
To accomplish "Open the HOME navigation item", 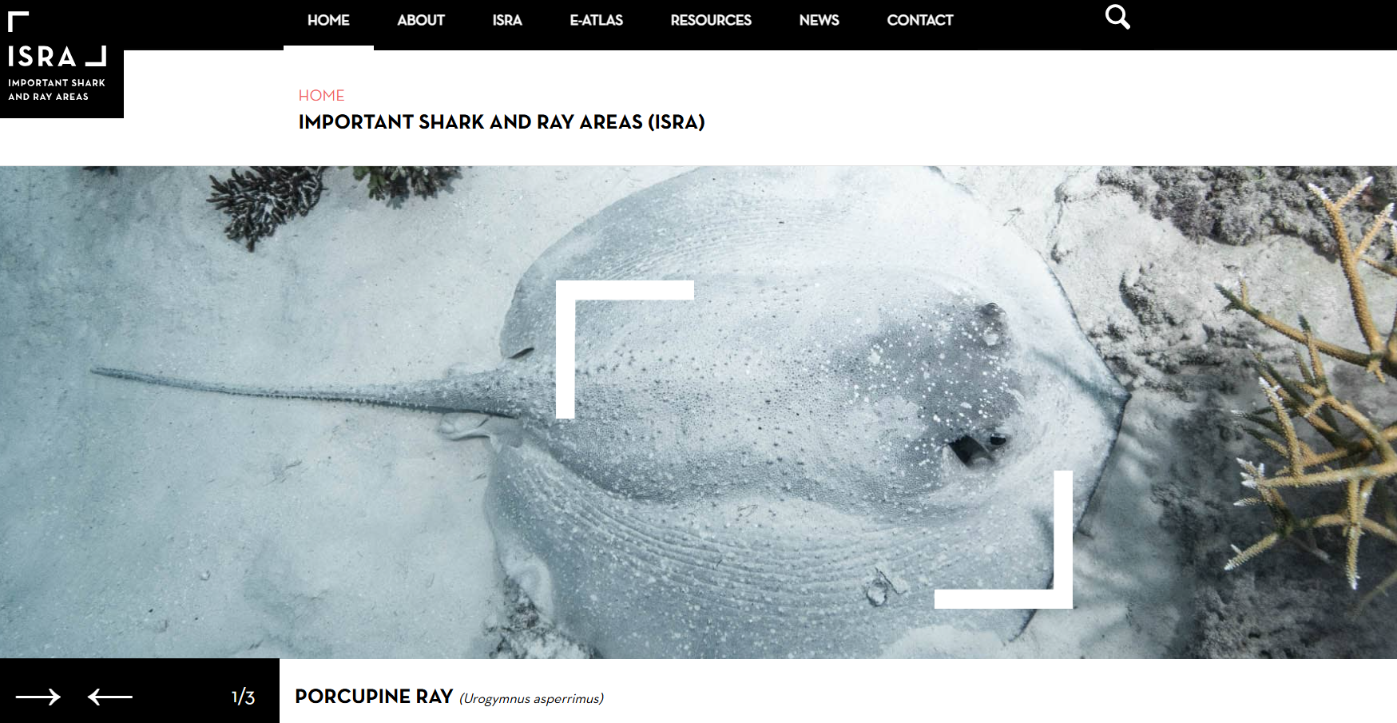I will (328, 20).
